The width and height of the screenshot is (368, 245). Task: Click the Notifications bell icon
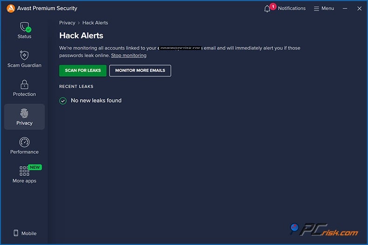(x=267, y=9)
